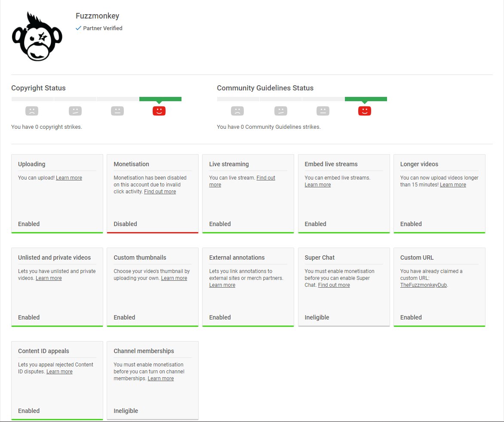Open Learn more in the External annotations card
The width and height of the screenshot is (504, 422).
[x=222, y=285]
